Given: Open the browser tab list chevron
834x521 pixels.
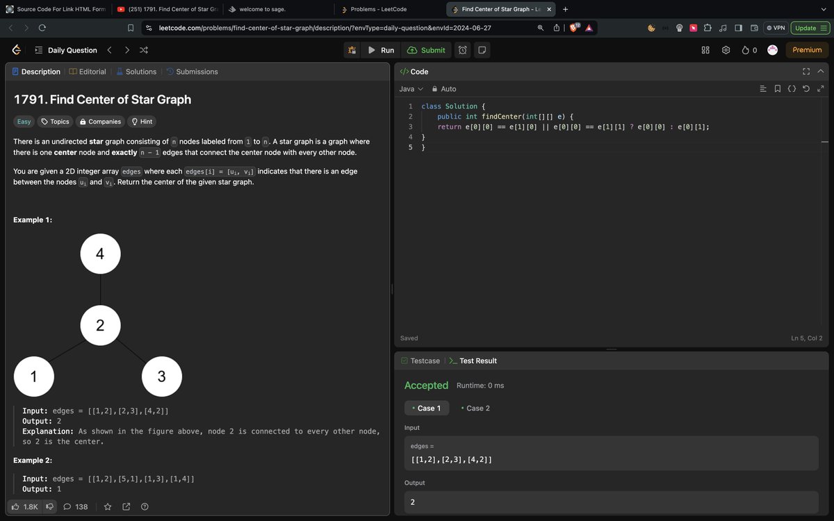Looking at the screenshot, I should [823, 9].
